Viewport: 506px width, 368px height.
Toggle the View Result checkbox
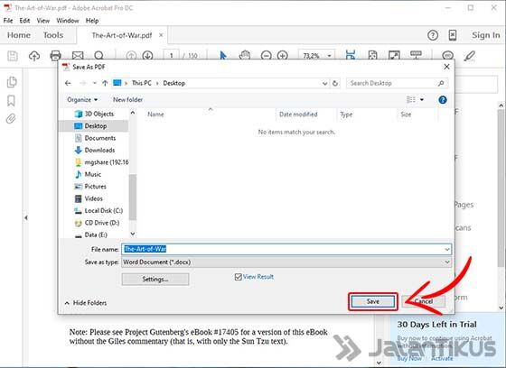(239, 277)
